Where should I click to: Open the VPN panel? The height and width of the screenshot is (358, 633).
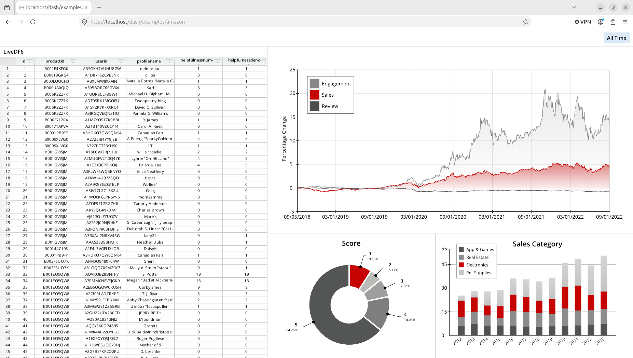pos(583,22)
